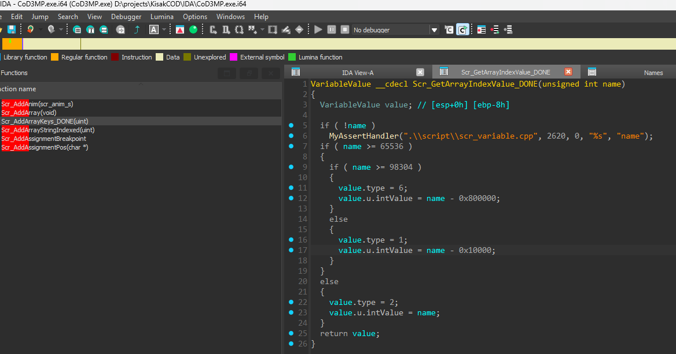This screenshot has height=354, width=676.
Task: Select the Scr_GetArrayIndexValue_DONE pseudocode tab
Action: click(505, 72)
